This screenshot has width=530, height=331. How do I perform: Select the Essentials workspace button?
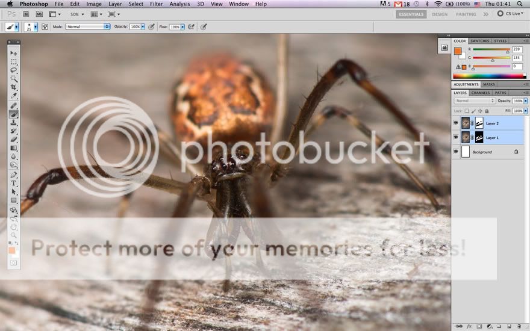411,14
